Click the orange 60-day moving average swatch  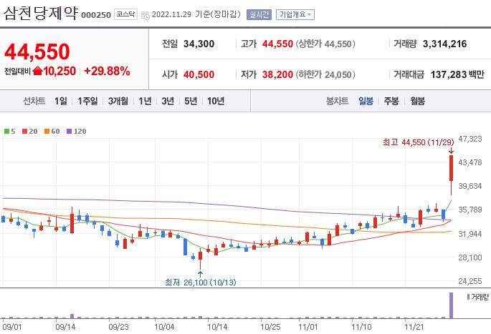coord(47,132)
